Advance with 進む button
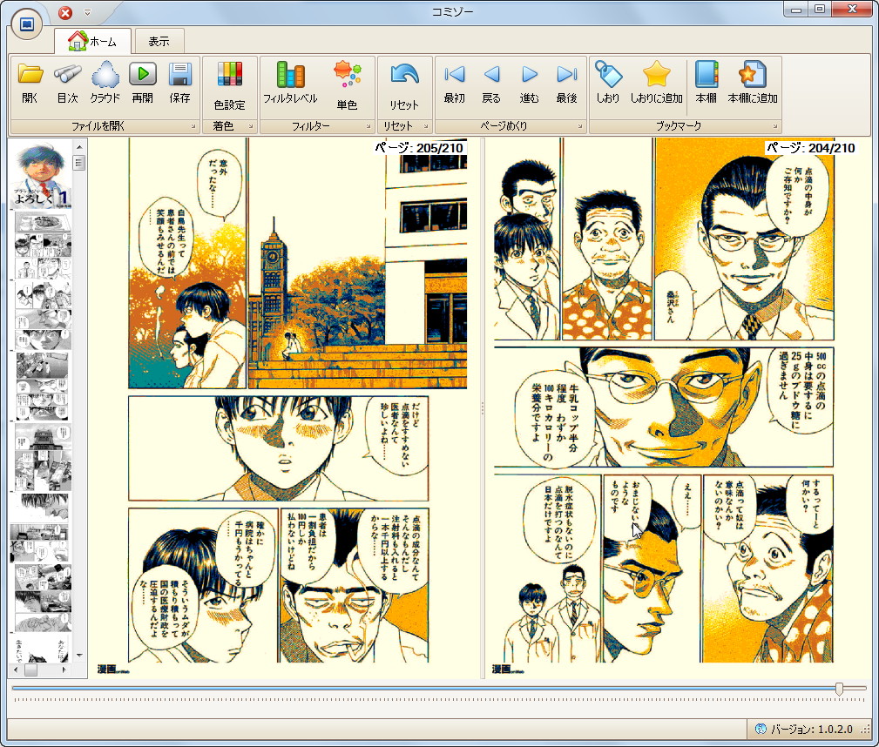Viewport: 879px width, 747px height. (x=529, y=83)
